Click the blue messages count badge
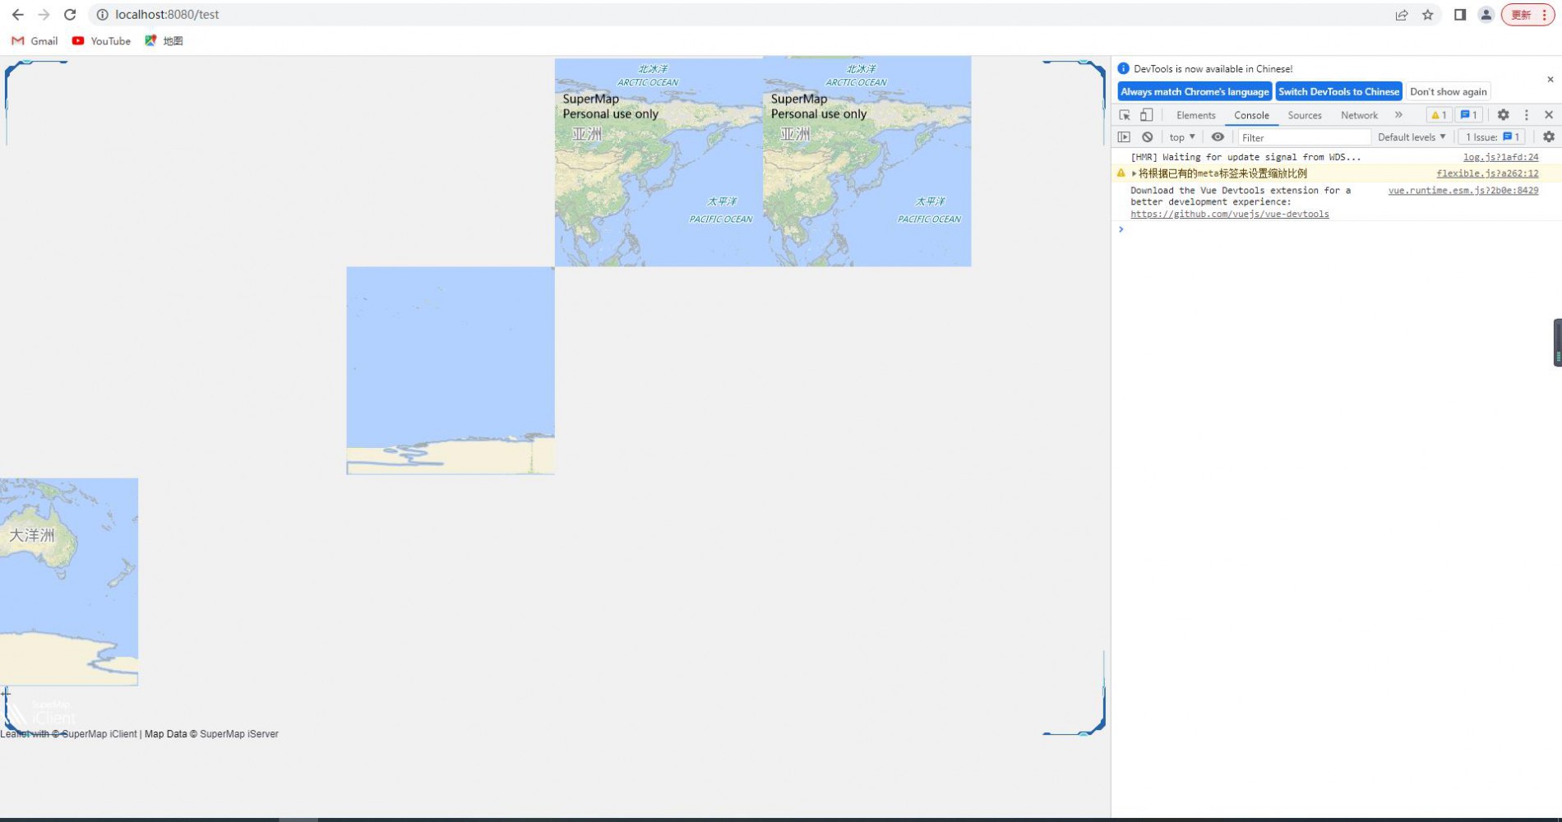This screenshot has height=822, width=1562. tap(1468, 115)
